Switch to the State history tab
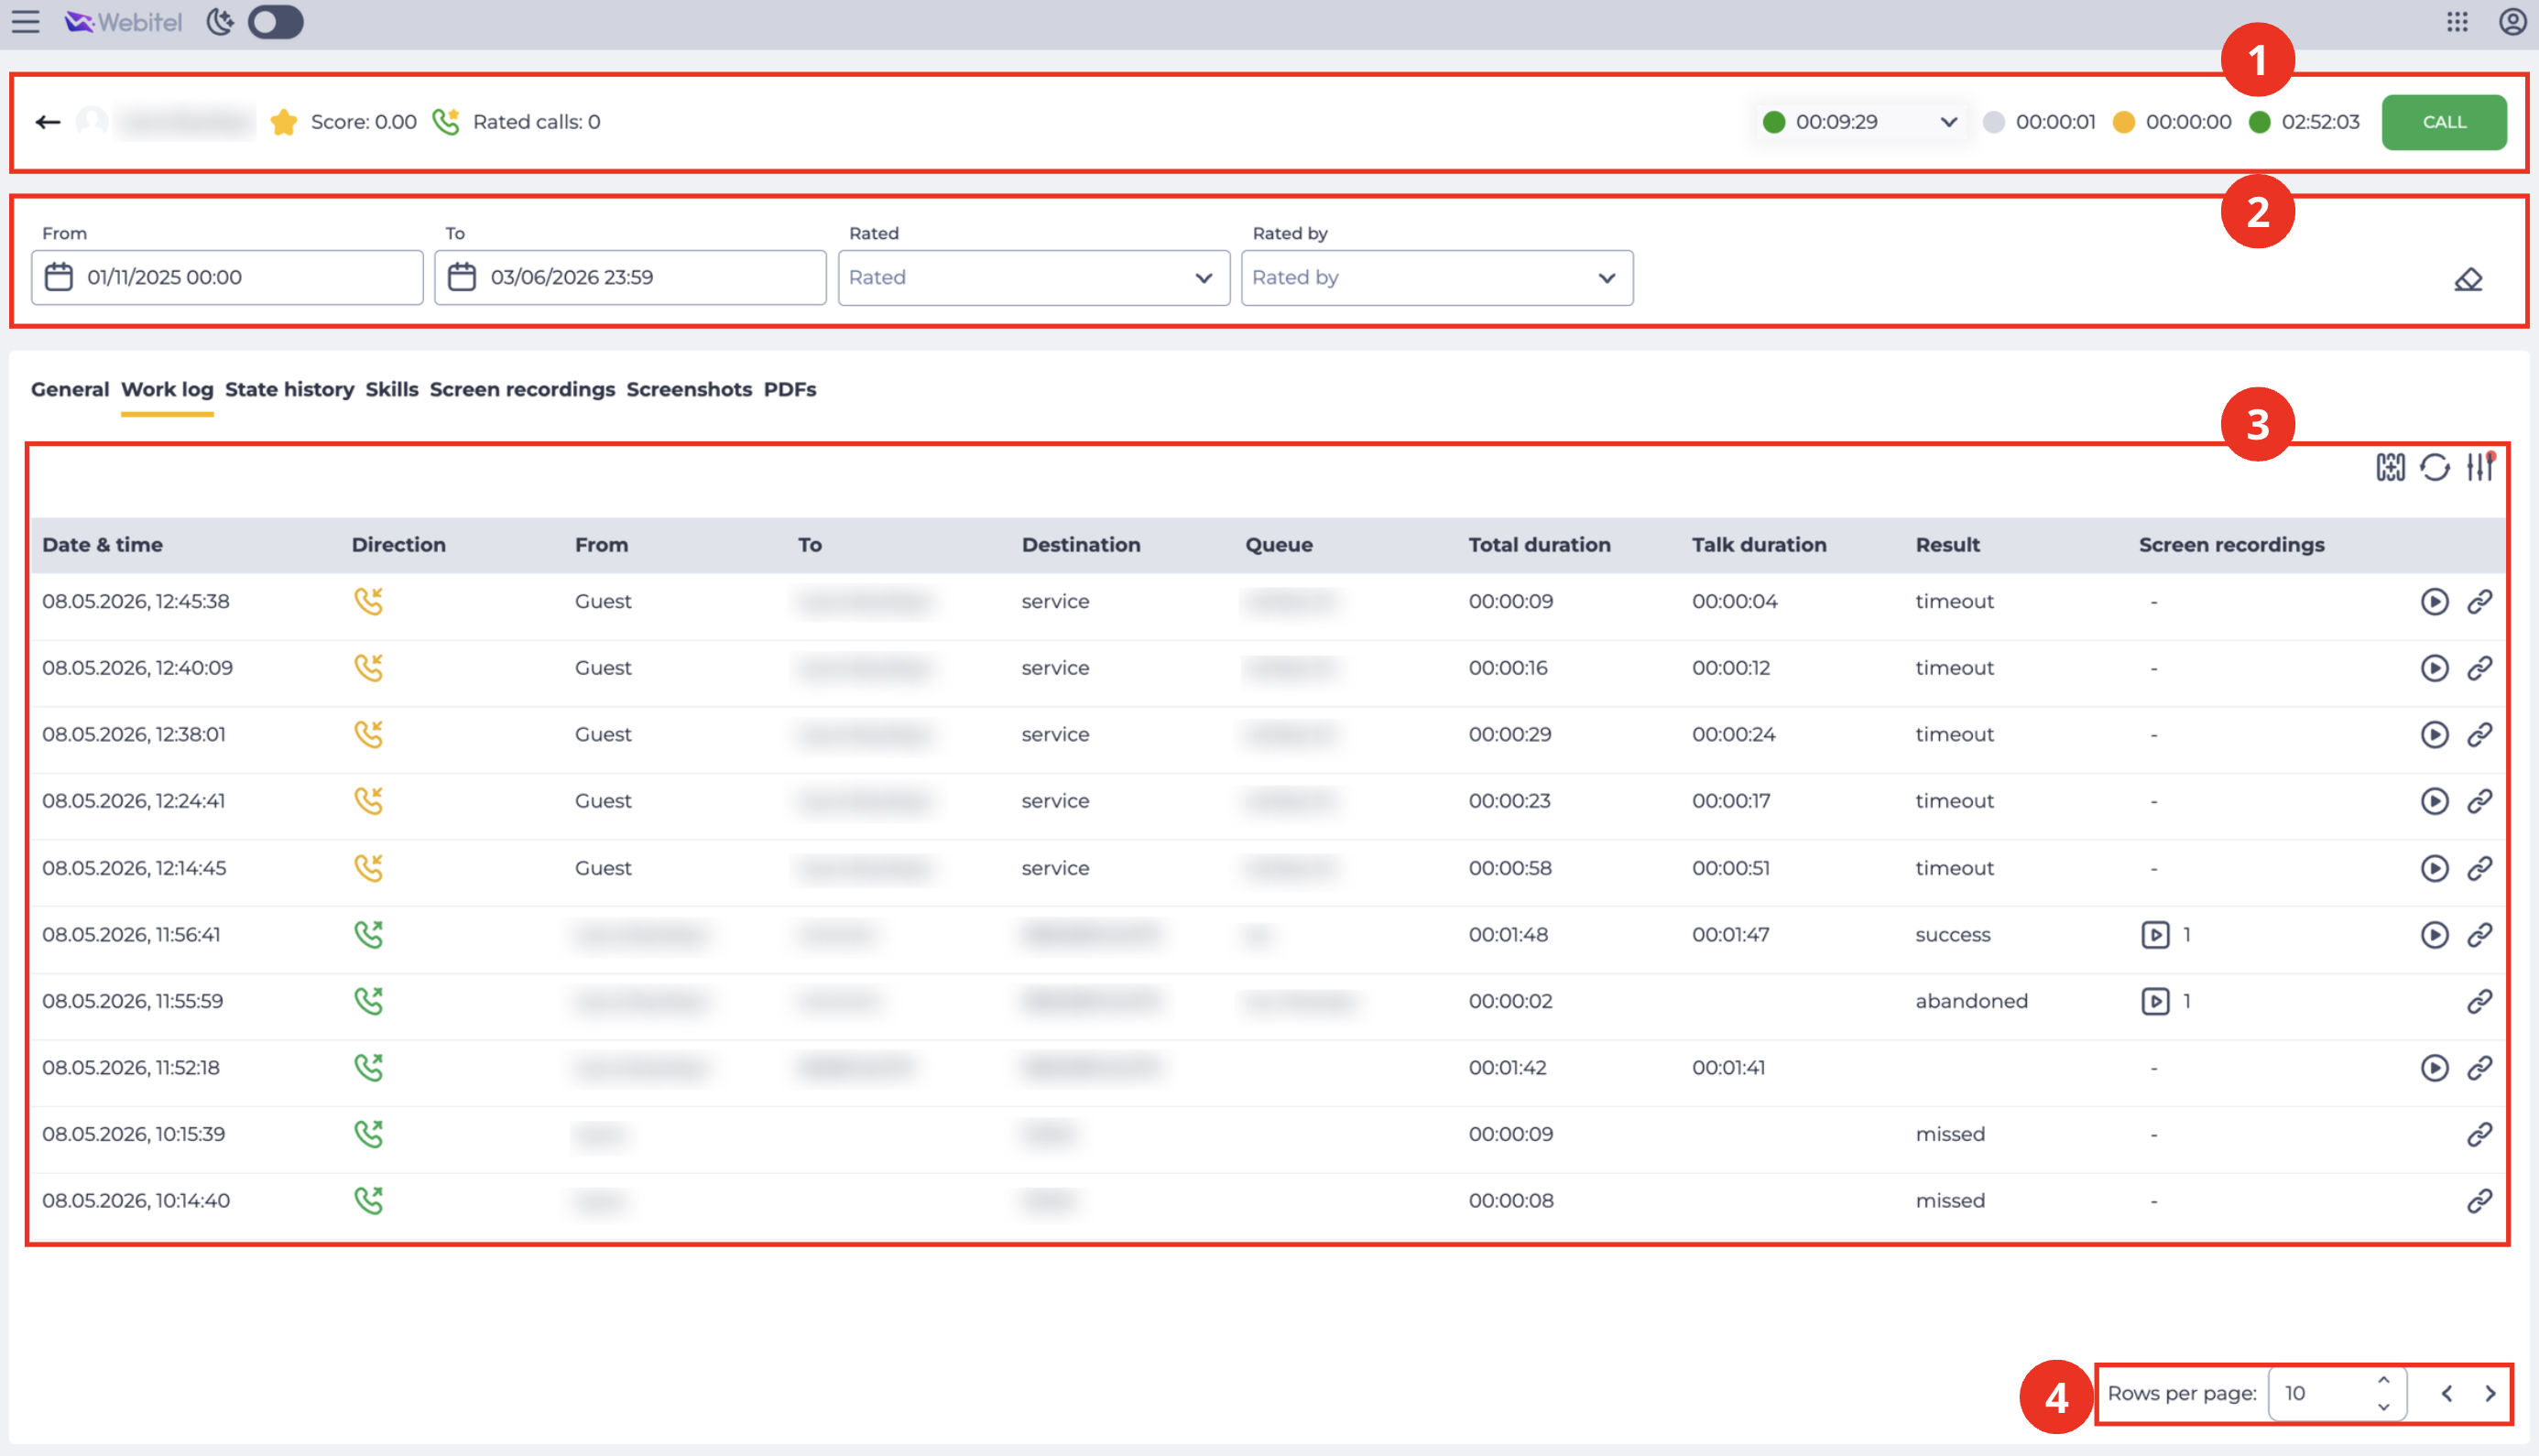 (289, 389)
